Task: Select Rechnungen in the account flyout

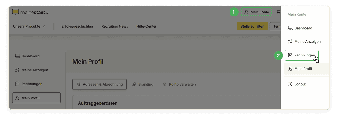Action: click(x=301, y=55)
